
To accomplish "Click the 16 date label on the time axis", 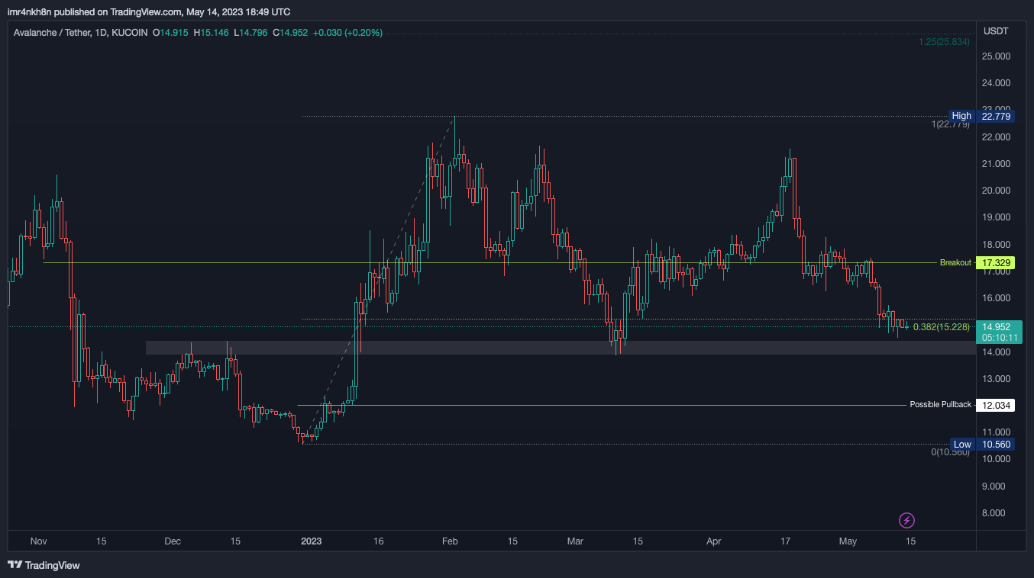I will [x=378, y=541].
